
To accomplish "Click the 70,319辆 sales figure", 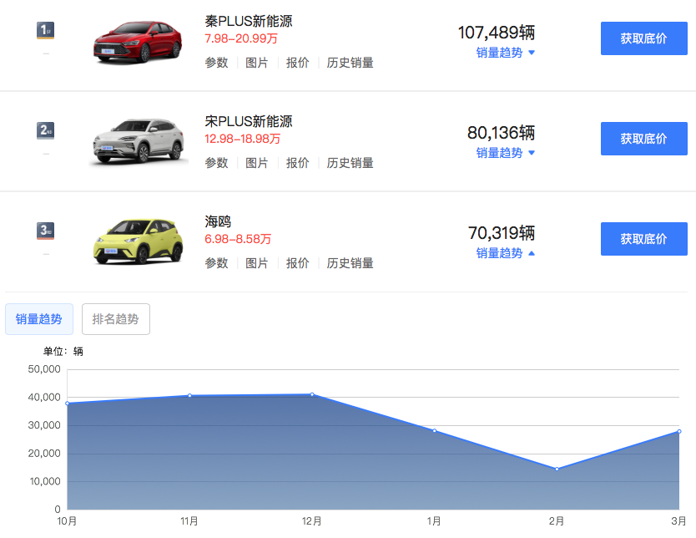I will point(502,233).
